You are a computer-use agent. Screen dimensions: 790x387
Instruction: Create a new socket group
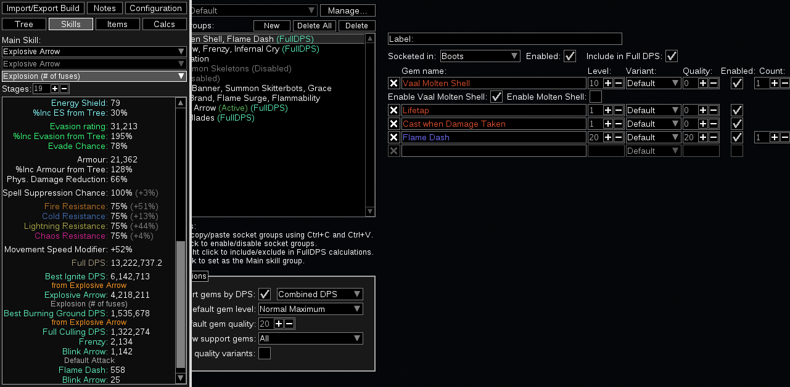(x=271, y=25)
